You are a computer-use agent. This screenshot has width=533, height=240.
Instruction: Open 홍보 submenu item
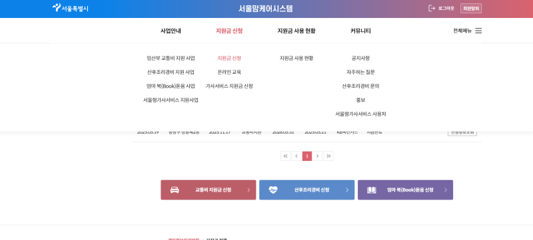tap(360, 100)
